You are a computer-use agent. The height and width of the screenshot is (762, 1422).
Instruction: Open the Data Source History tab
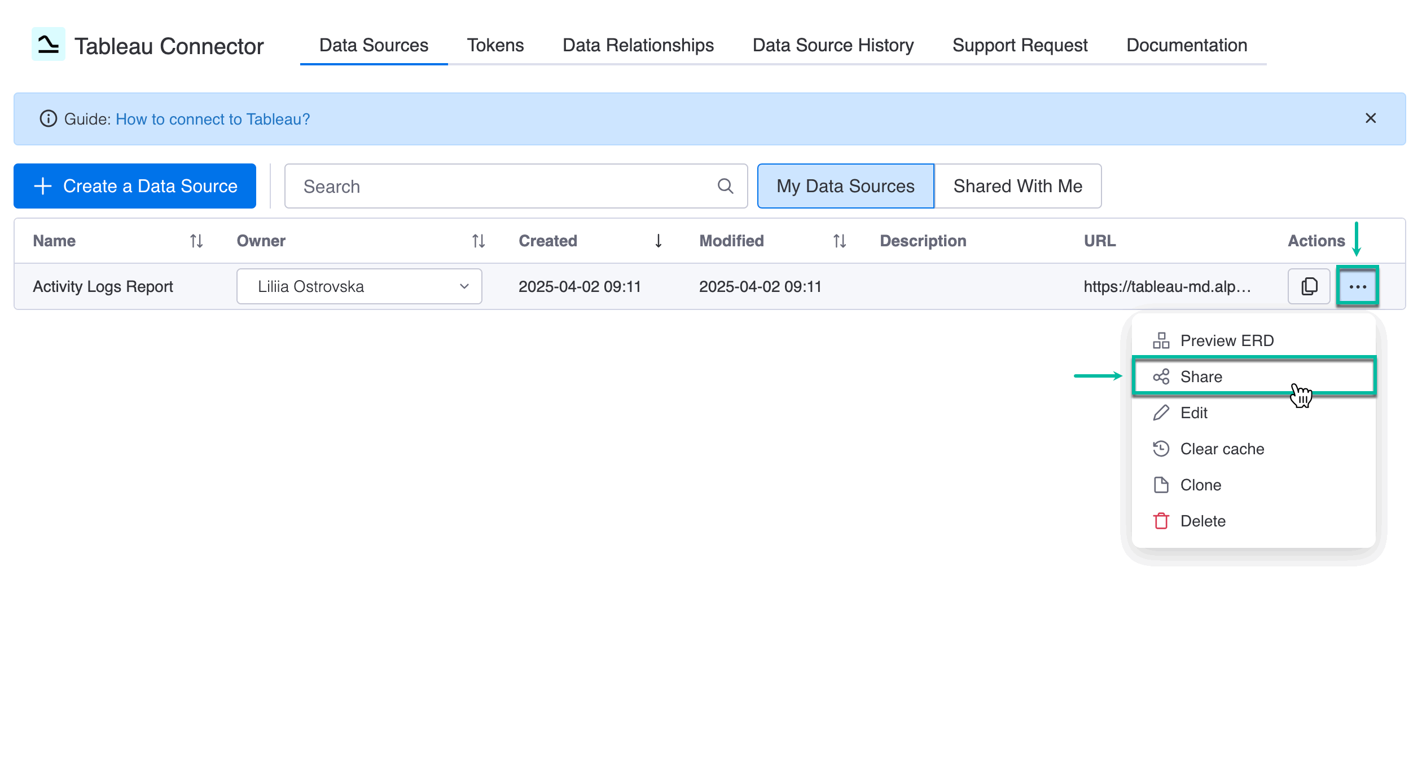pyautogui.click(x=833, y=45)
